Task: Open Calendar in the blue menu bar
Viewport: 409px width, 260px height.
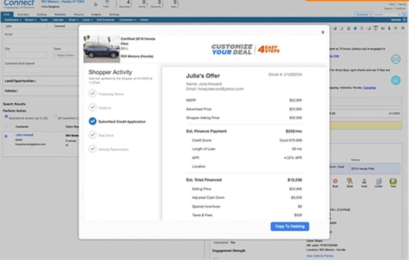Action: coord(58,20)
